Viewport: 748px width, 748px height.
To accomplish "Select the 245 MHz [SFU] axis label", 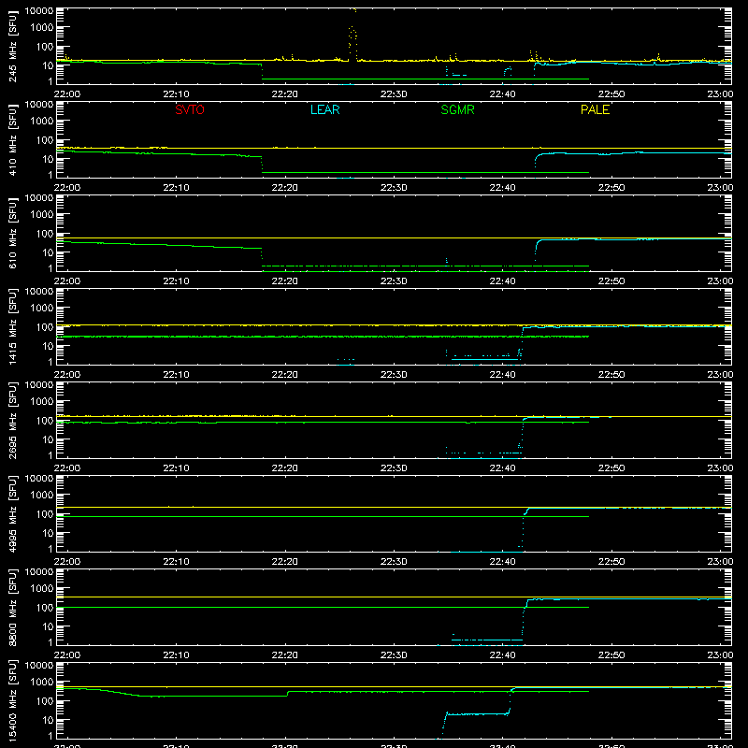I will click(12, 46).
